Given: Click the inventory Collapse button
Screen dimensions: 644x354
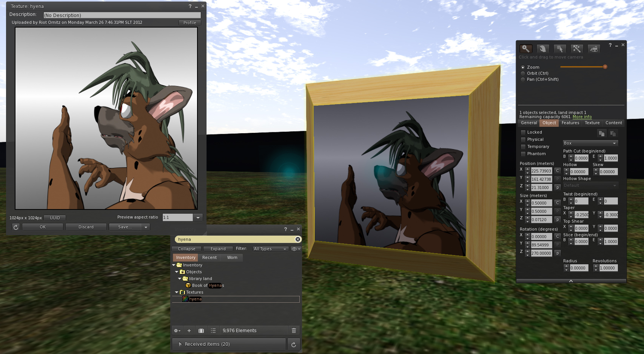Looking at the screenshot, I should point(186,249).
